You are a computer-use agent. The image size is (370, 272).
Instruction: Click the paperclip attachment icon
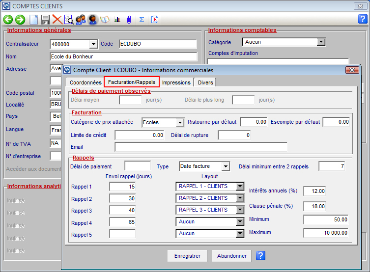(129, 20)
